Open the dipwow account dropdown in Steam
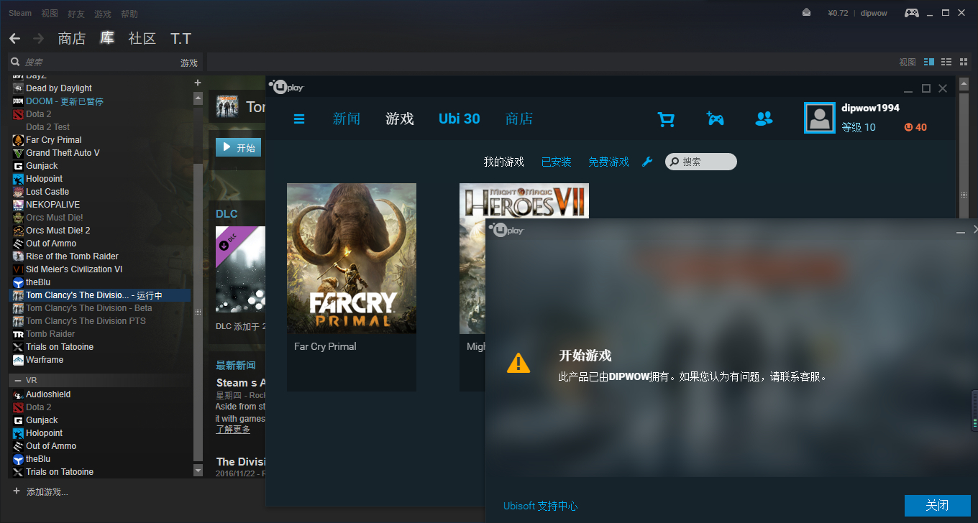 (874, 13)
